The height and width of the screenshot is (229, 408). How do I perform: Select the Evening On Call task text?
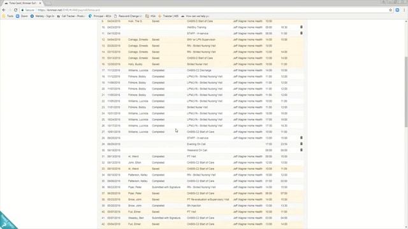coord(196,144)
